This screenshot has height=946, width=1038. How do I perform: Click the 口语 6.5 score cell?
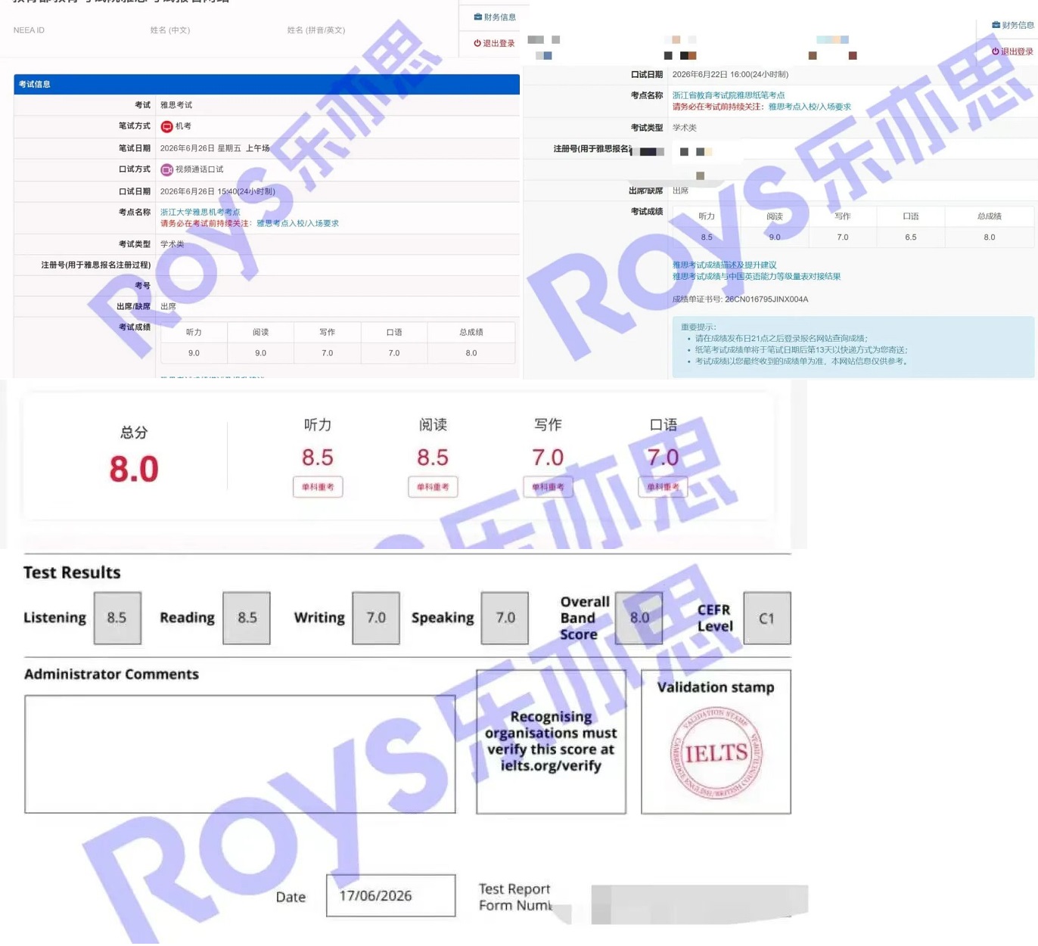pyautogui.click(x=911, y=237)
